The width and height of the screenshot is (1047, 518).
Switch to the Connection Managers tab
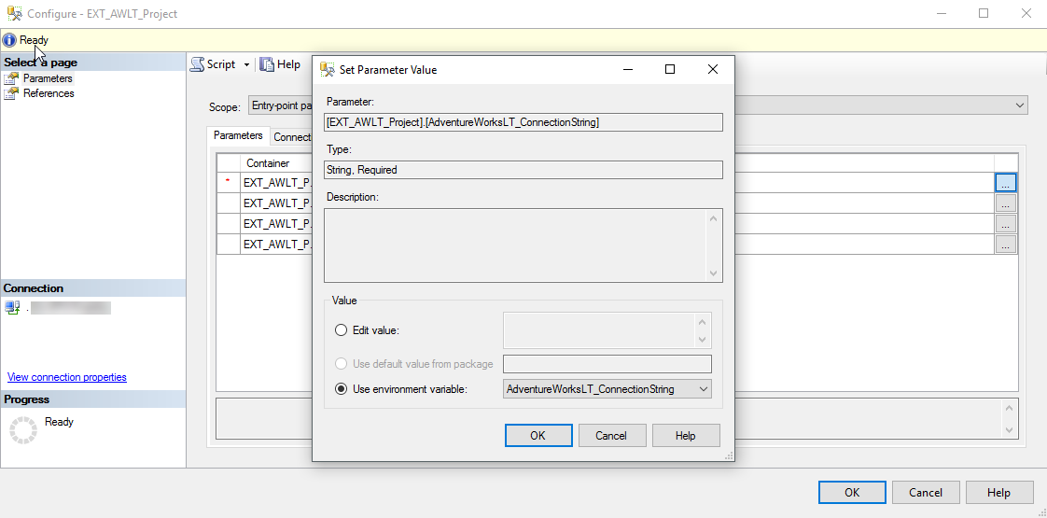pyautogui.click(x=292, y=137)
